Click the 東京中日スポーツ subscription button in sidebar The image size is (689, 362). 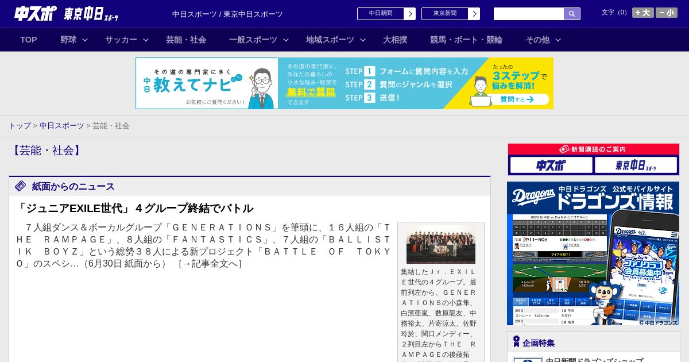click(x=636, y=165)
